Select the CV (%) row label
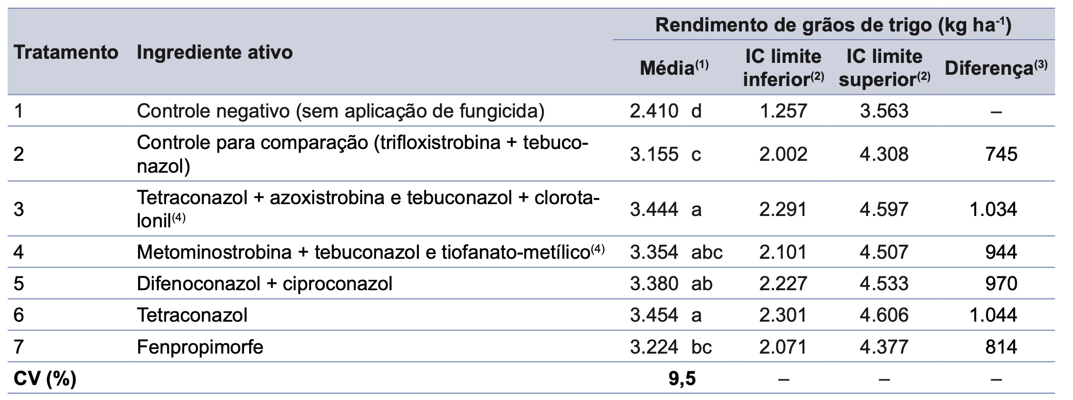The height and width of the screenshot is (400, 1073). (45, 379)
